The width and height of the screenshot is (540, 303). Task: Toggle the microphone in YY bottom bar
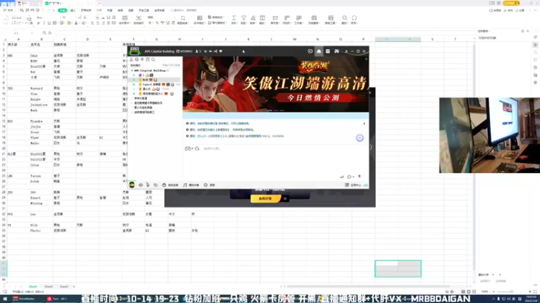click(x=148, y=184)
